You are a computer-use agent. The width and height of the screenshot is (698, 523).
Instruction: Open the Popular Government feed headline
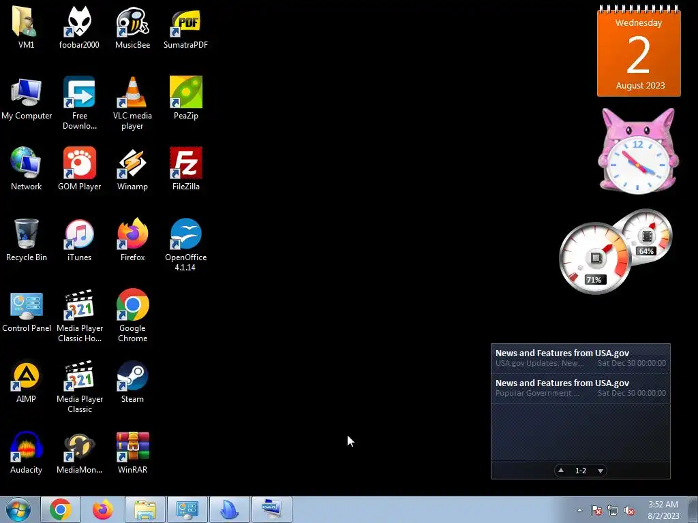(581, 387)
